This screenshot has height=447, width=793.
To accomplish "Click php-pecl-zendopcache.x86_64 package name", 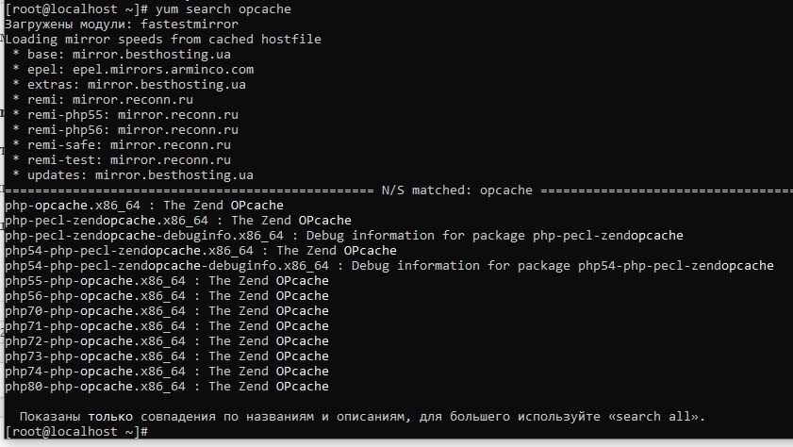I will [107, 221].
